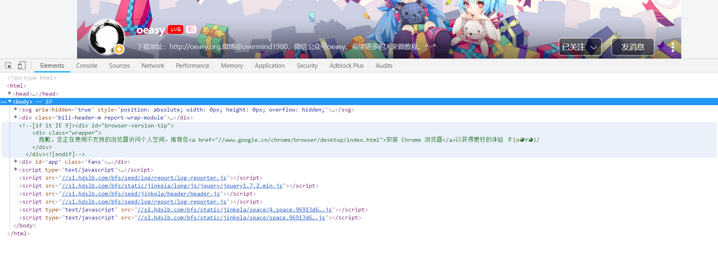Switch to the Elements tab

tap(52, 66)
